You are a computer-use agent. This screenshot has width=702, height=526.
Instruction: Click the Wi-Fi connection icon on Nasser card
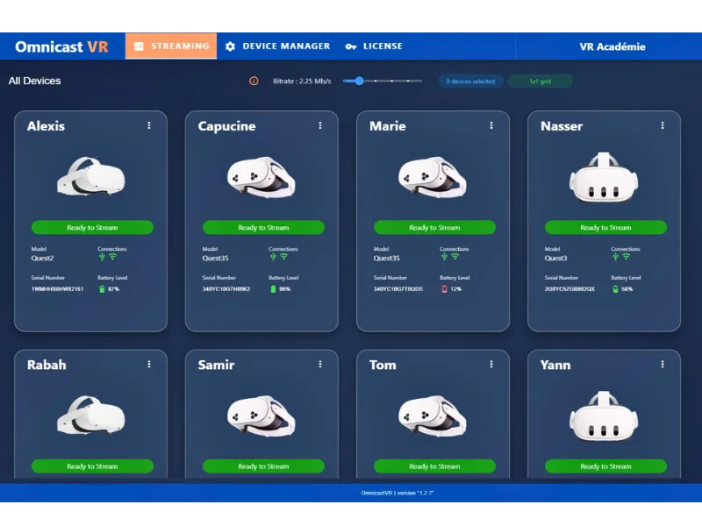[x=626, y=257]
